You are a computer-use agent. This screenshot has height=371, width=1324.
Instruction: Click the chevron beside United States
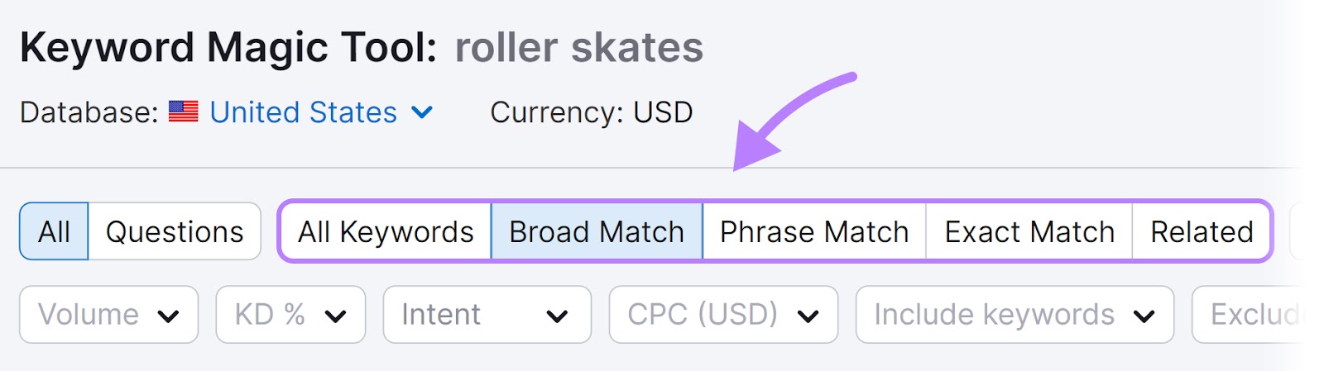422,112
